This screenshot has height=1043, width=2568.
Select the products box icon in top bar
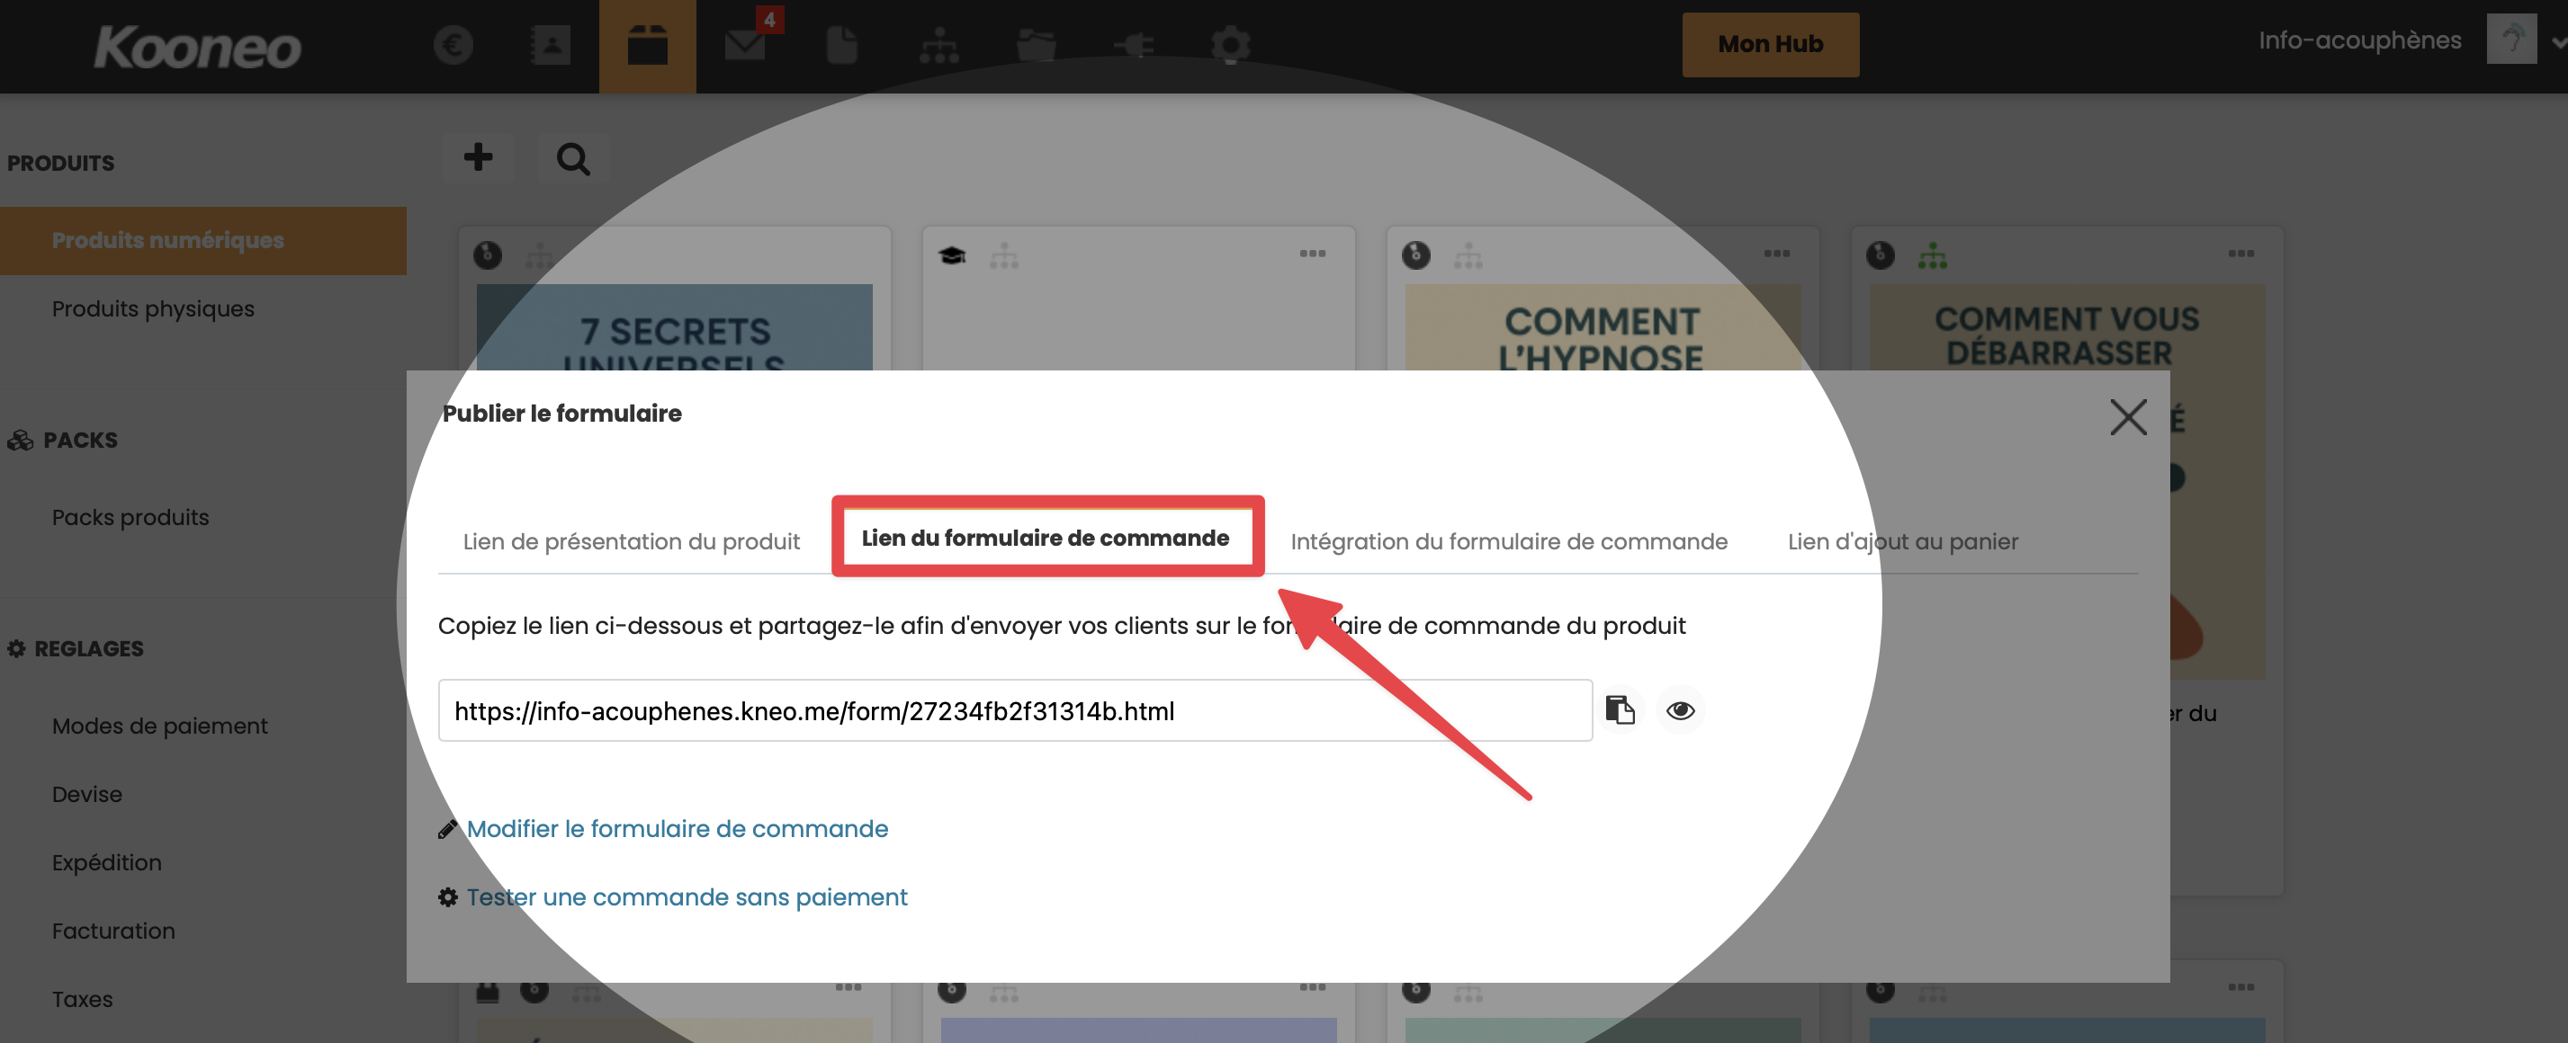point(647,45)
